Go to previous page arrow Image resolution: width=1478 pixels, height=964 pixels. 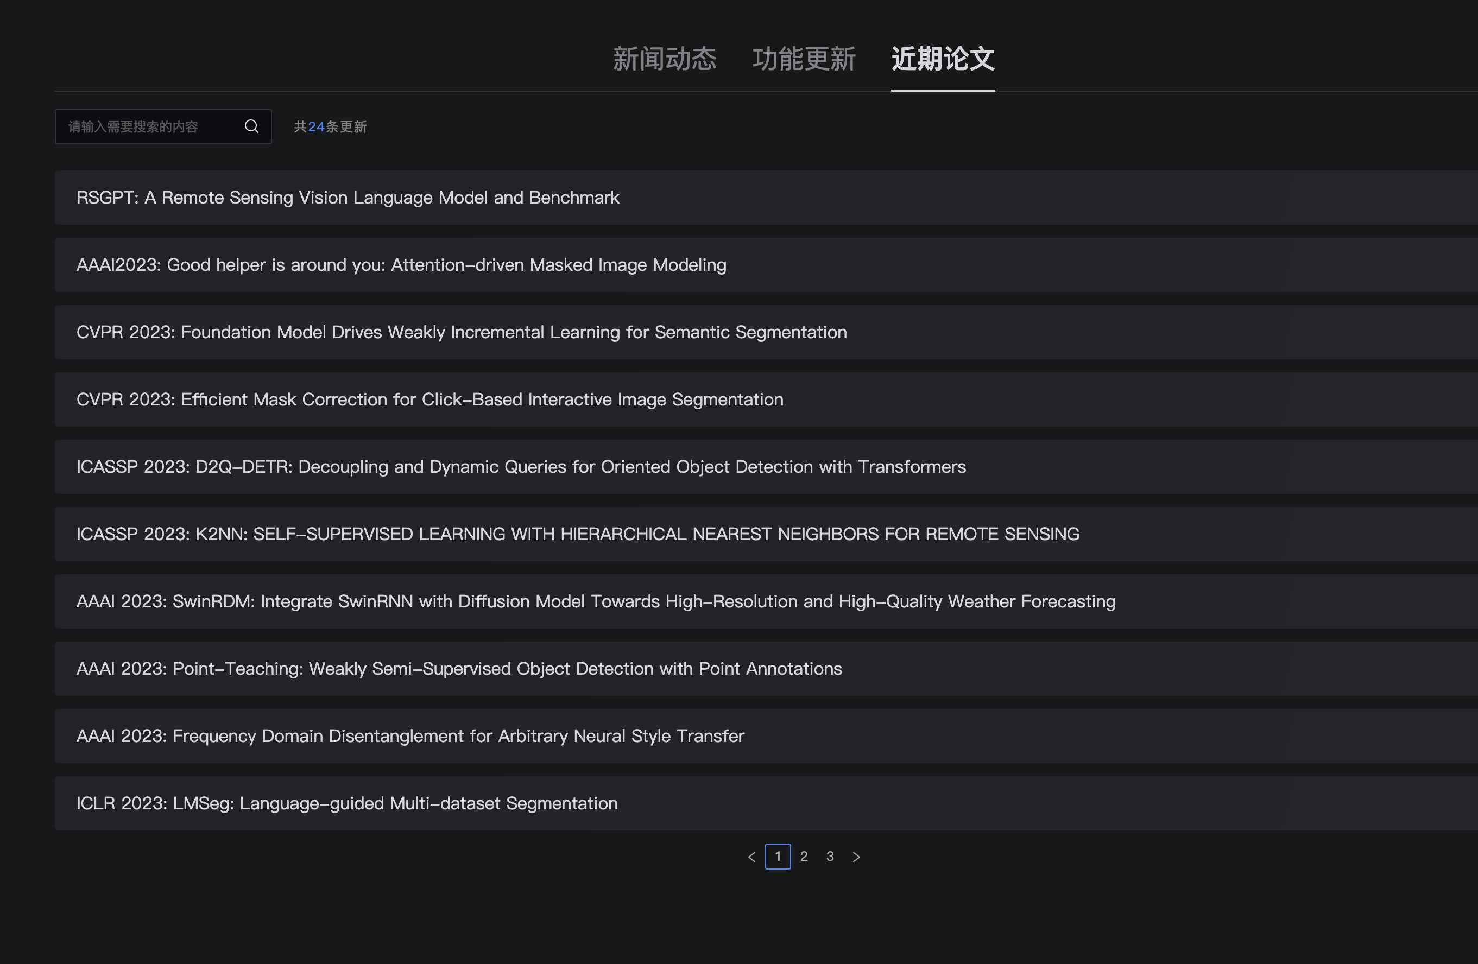752,857
